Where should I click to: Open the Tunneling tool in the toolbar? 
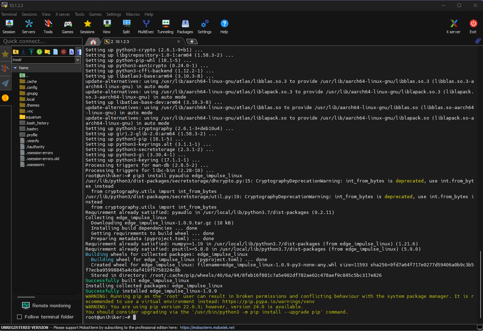pos(165,27)
